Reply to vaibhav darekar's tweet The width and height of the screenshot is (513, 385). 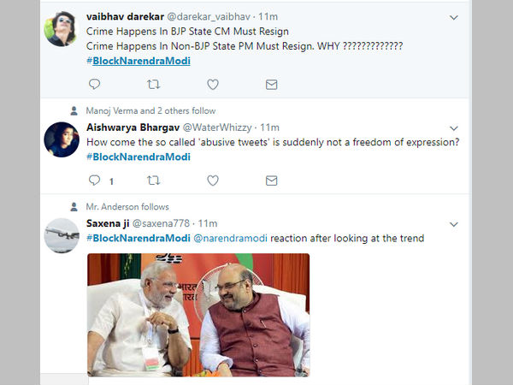point(94,84)
